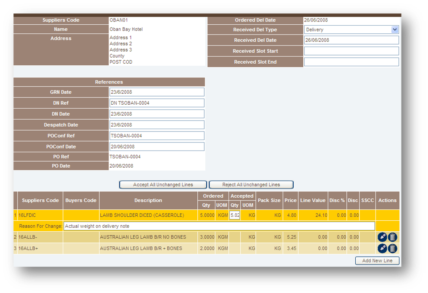Click the PO Date value 20/06/2008

(121, 166)
